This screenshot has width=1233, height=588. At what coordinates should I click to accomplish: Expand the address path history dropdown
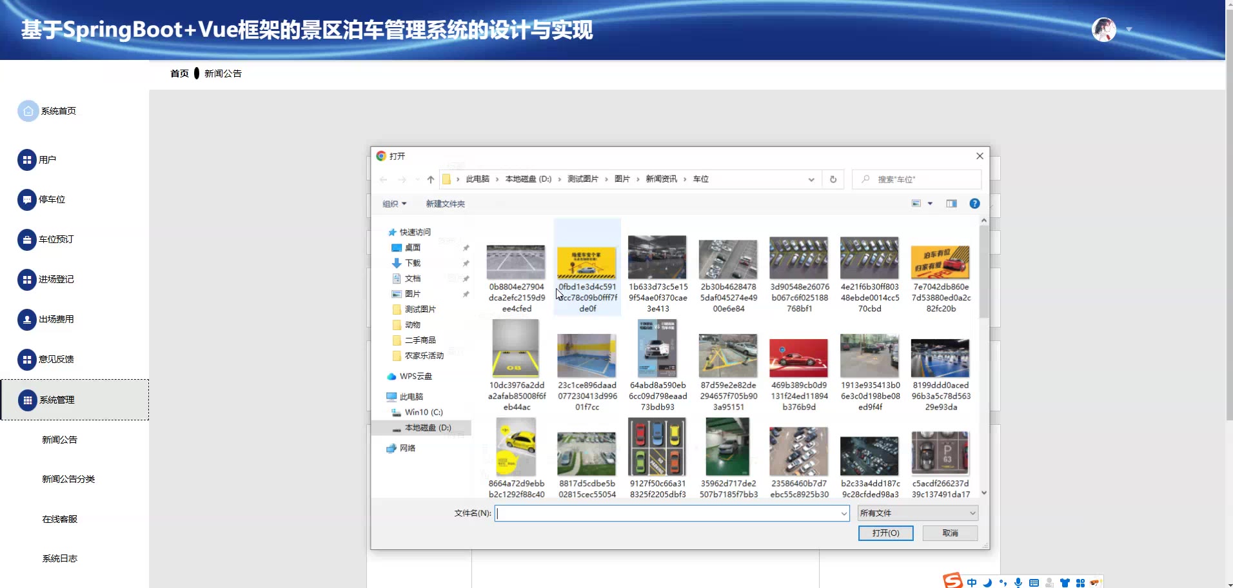click(811, 180)
